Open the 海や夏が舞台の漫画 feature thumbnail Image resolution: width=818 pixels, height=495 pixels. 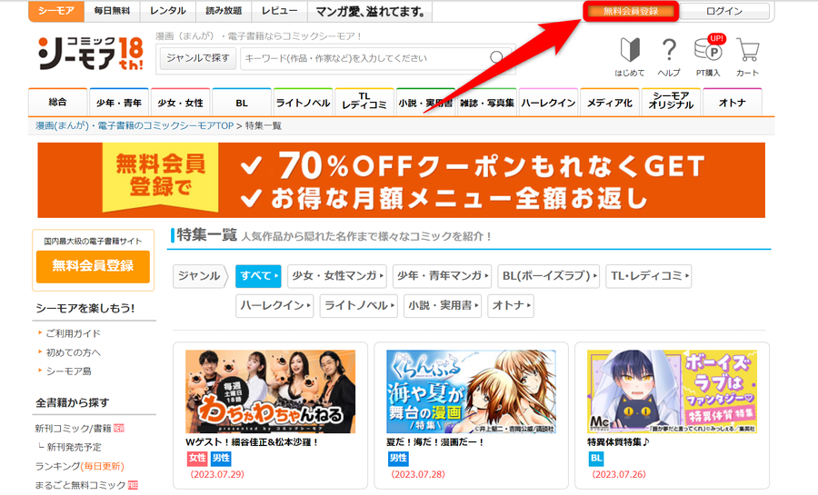(x=471, y=391)
